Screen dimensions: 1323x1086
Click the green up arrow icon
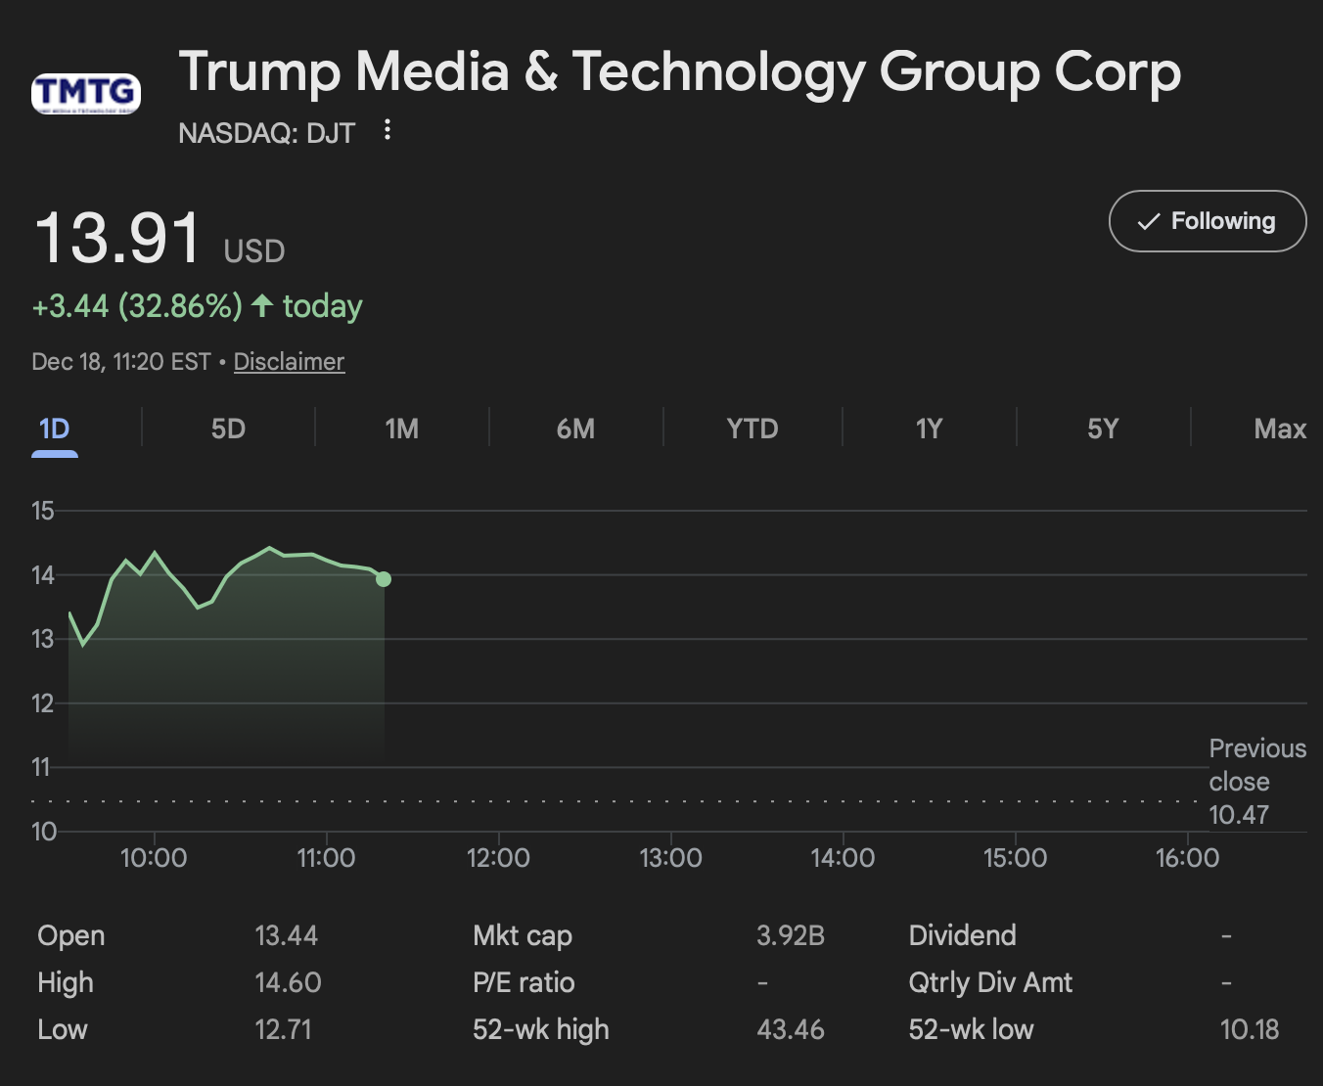tap(261, 305)
